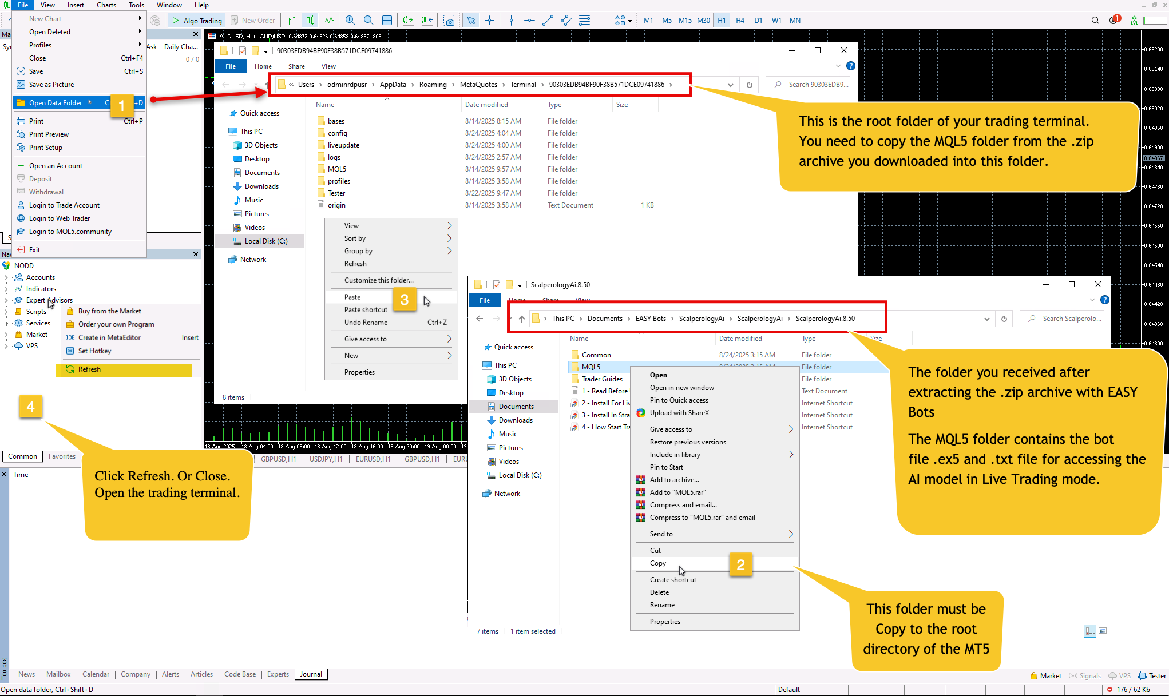Switch to the Experts toolbox tab
1169x696 pixels.
[278, 674]
